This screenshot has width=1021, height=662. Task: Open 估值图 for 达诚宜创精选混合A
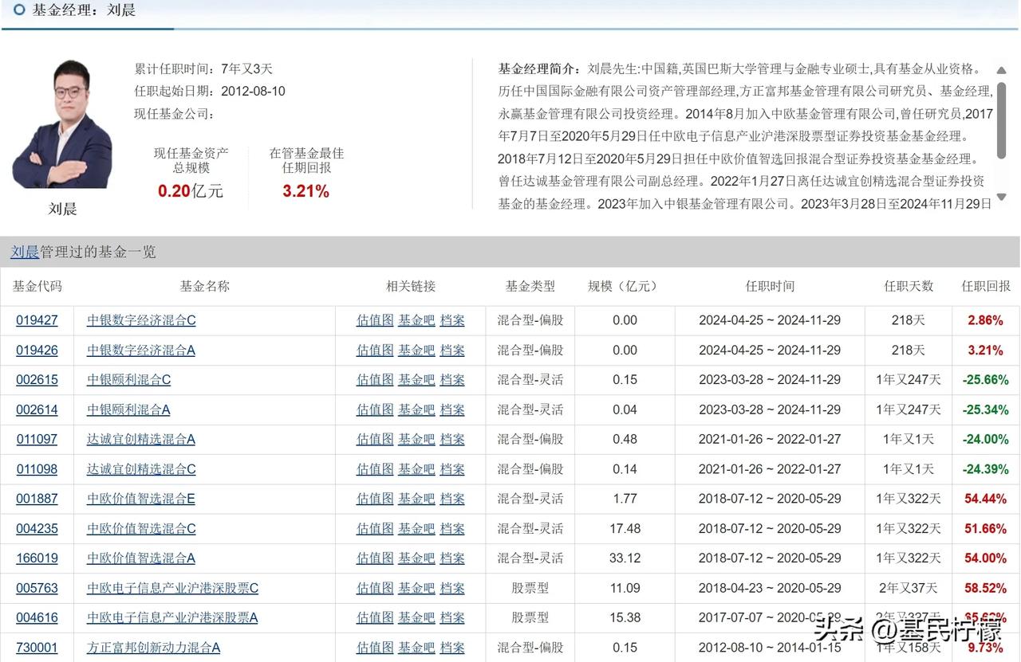pyautogui.click(x=375, y=439)
